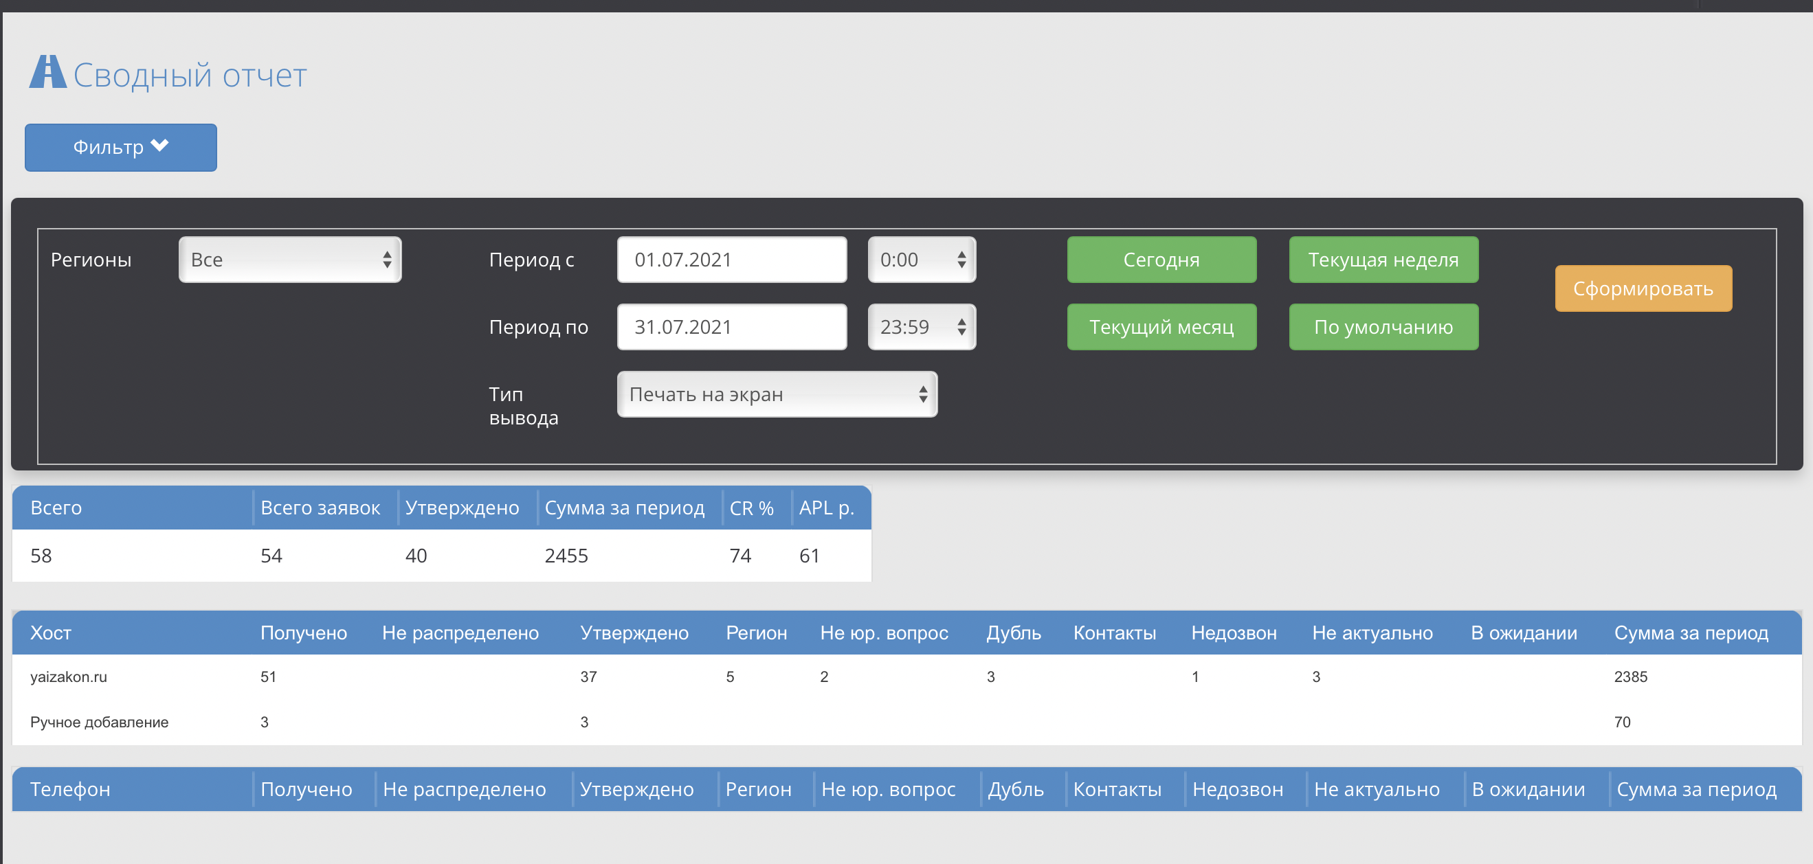
Task: Click the yaizakon.ru host row
Action: point(68,676)
